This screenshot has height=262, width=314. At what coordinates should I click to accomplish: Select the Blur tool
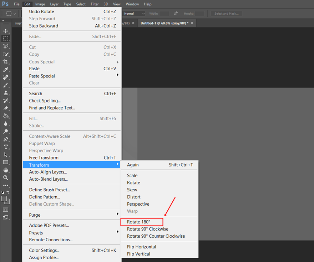point(6,124)
